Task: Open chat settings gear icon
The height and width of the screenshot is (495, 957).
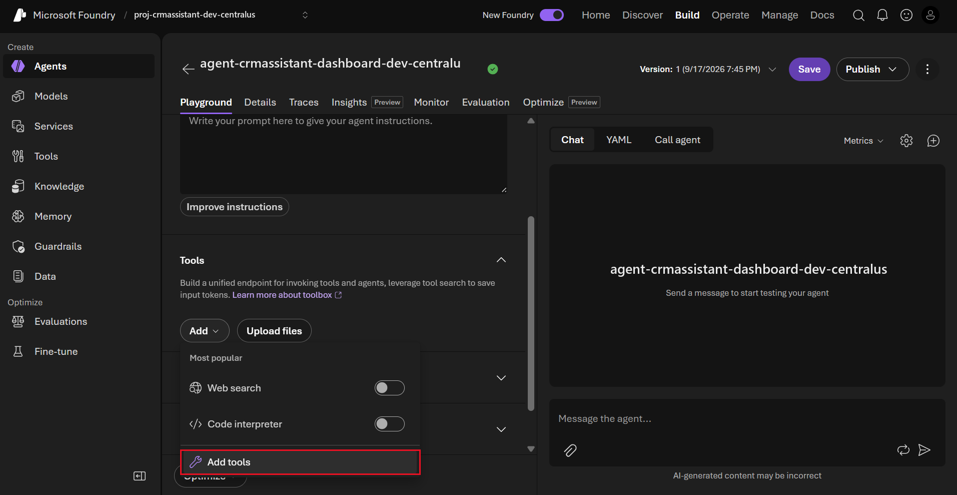Action: point(906,141)
